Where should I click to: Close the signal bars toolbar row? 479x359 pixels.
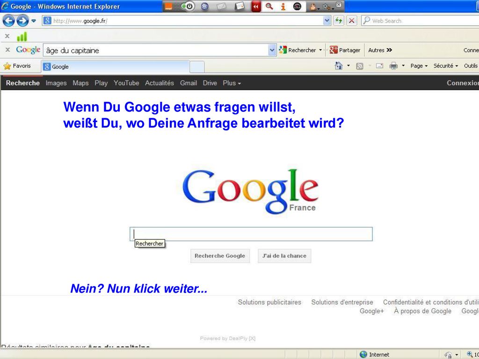[7, 36]
